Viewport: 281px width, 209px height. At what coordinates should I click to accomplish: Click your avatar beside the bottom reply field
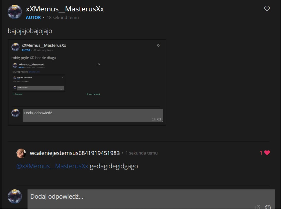click(15, 196)
